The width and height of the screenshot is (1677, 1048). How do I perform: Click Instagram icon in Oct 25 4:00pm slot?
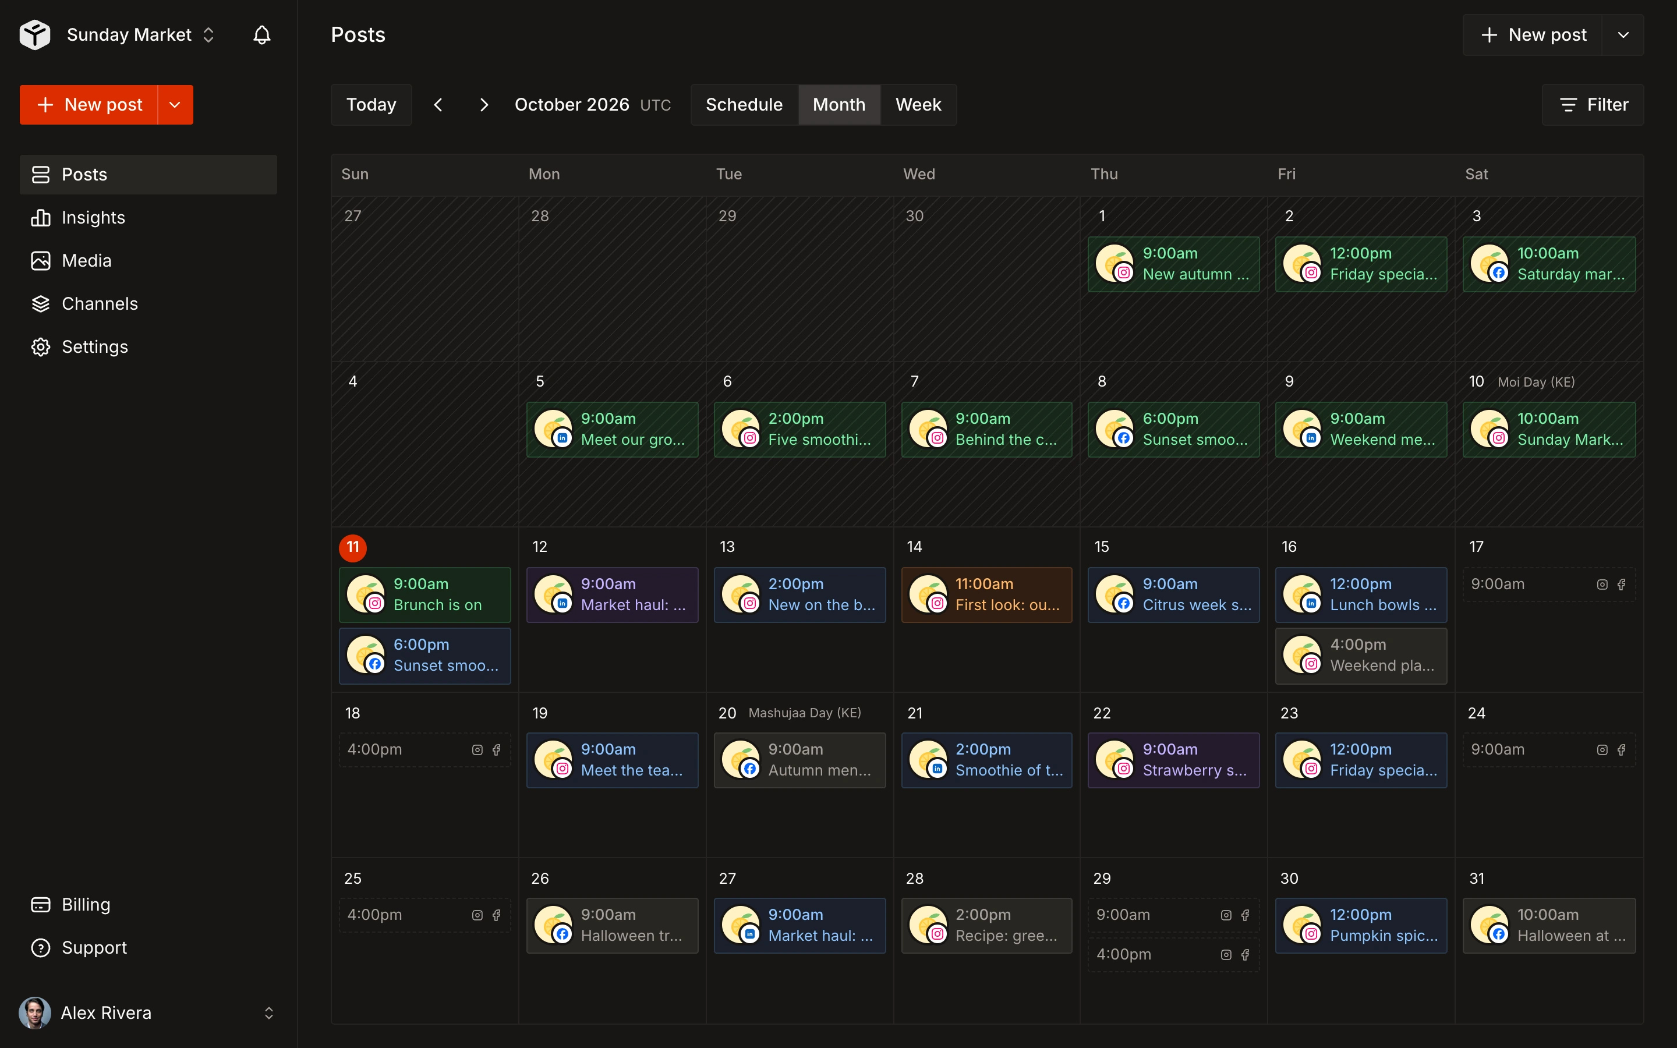(x=477, y=916)
